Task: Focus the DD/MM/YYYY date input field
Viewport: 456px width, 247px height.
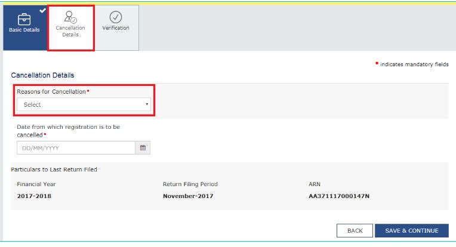Action: [x=76, y=147]
